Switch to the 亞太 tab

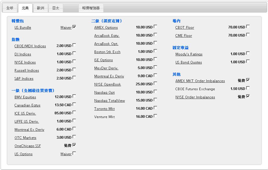pos(56,8)
